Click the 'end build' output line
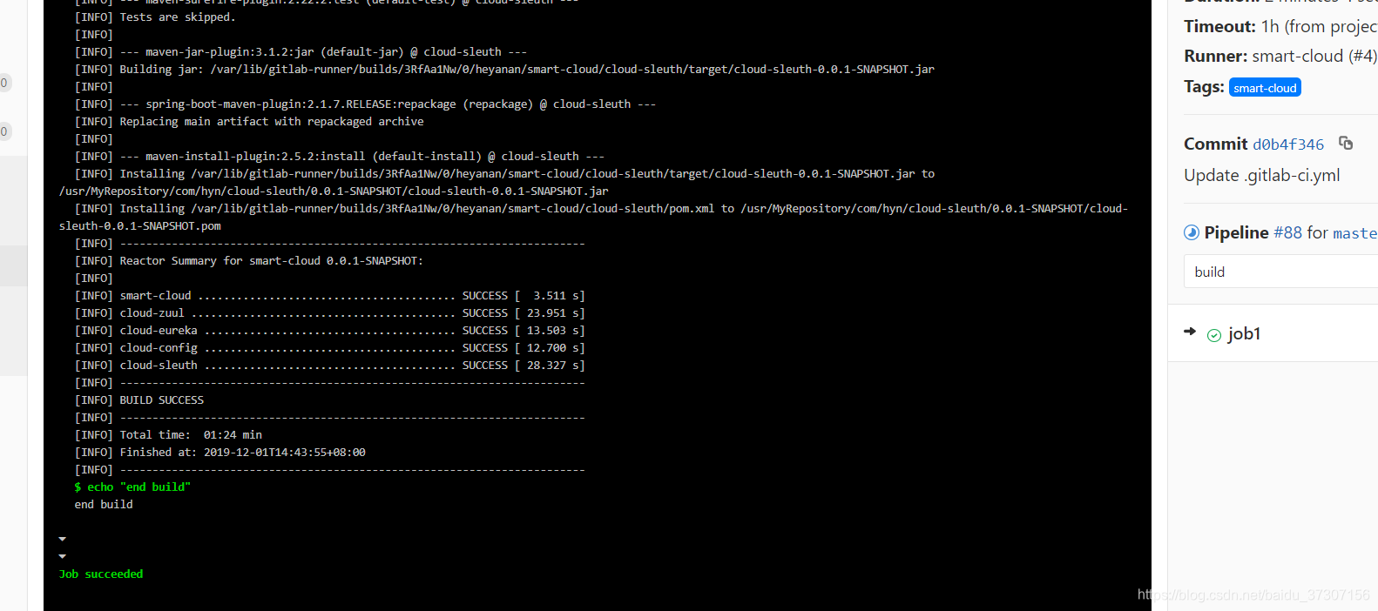The height and width of the screenshot is (611, 1378). pos(104,504)
